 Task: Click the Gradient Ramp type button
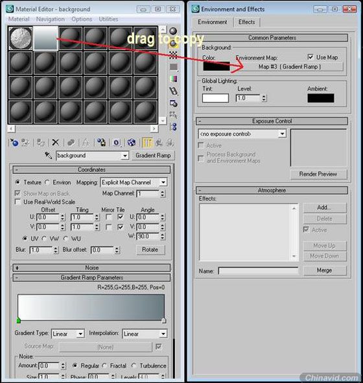tap(153, 156)
